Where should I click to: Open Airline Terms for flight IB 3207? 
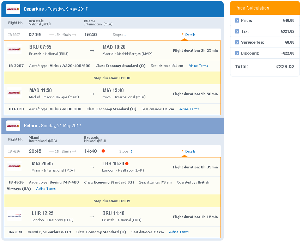click(198, 66)
